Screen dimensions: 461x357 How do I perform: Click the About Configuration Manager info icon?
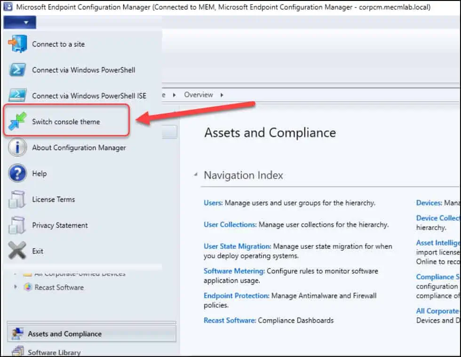[x=17, y=147]
